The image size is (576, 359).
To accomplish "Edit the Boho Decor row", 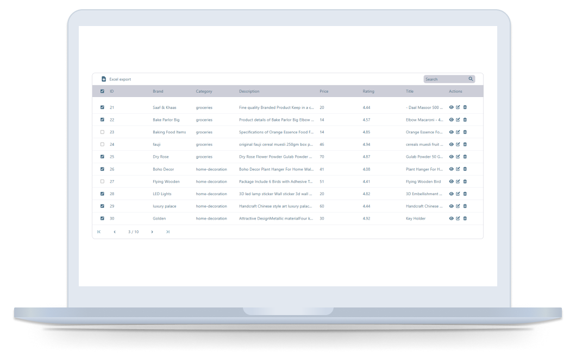I will (458, 169).
